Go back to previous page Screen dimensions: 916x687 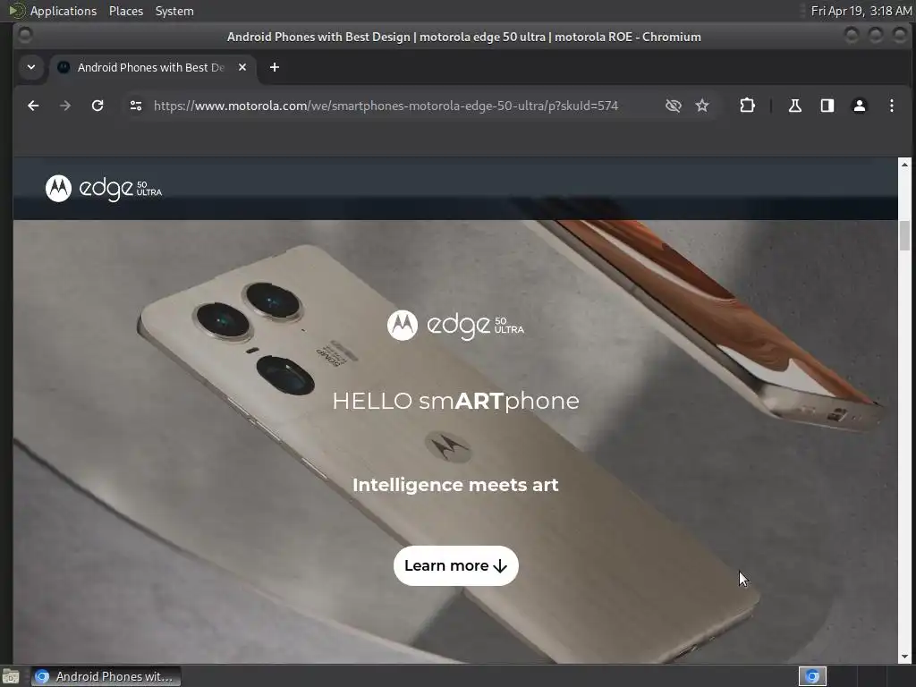33,106
